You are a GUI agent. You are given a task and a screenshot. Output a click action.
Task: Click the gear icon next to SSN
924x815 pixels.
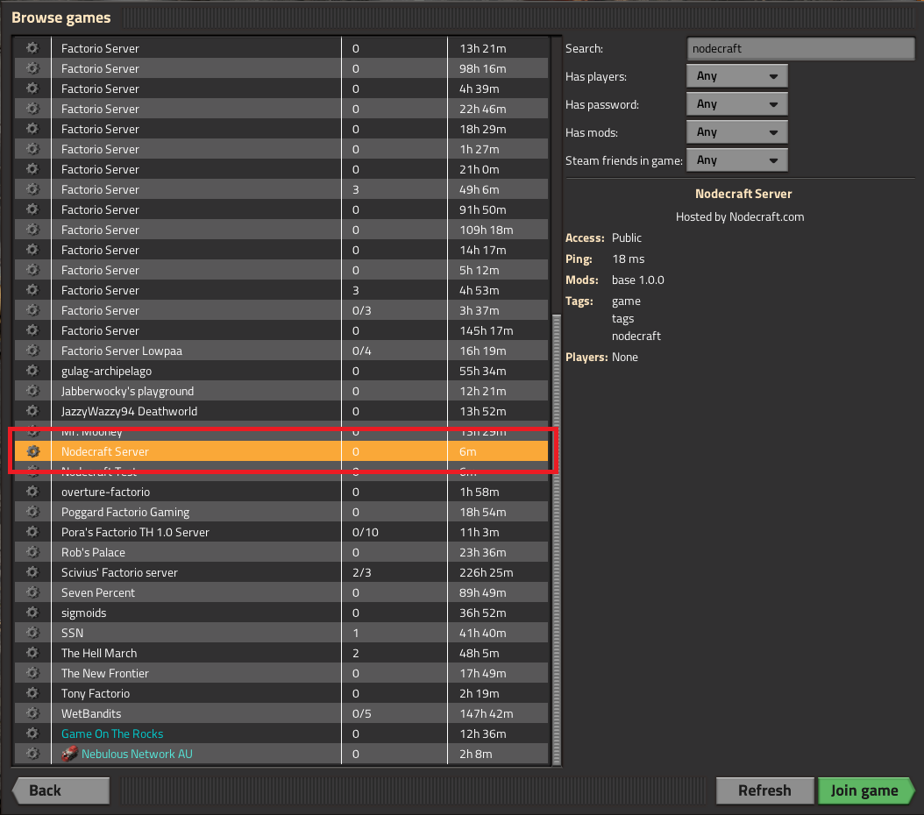[32, 633]
